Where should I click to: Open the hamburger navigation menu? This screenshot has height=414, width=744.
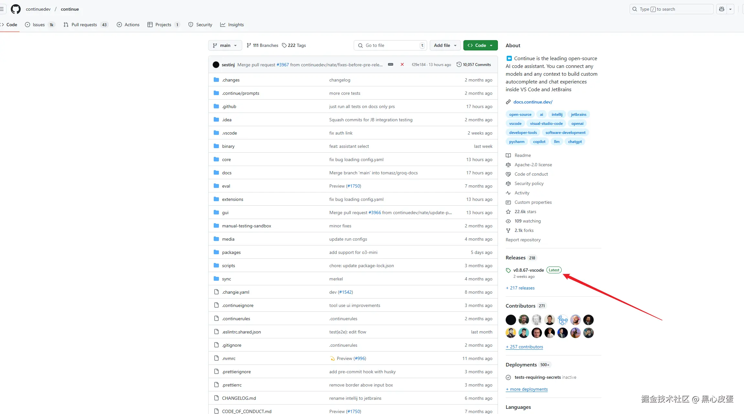(2, 9)
